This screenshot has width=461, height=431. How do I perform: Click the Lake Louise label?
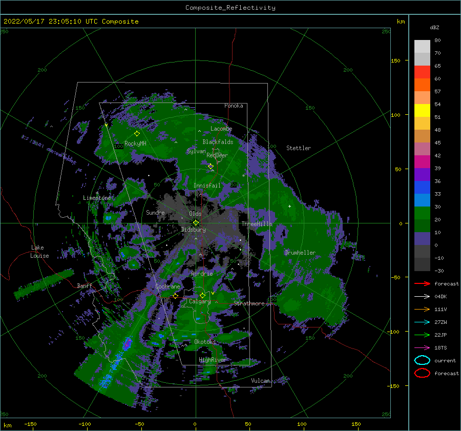pos(39,252)
